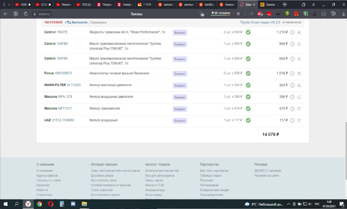The height and width of the screenshot is (209, 347).
Task: Open part number W 712/83 link
Action: (74, 85)
